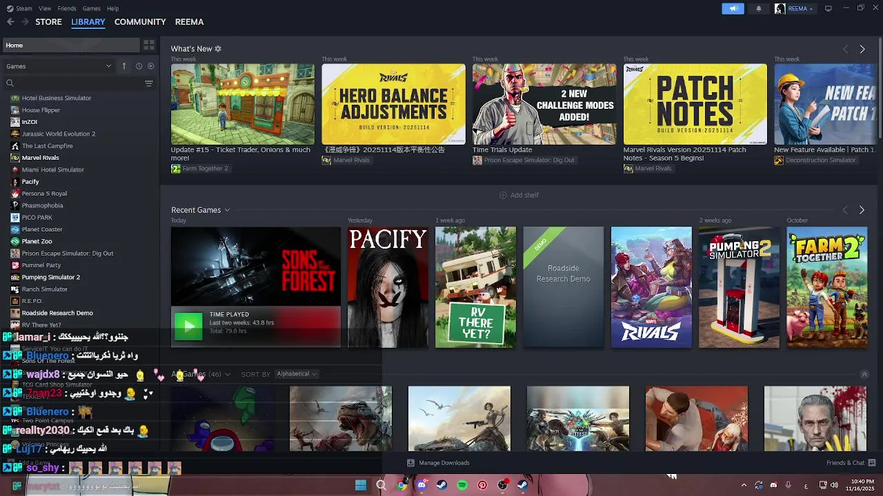Click the What's New previous arrow

pyautogui.click(x=845, y=49)
